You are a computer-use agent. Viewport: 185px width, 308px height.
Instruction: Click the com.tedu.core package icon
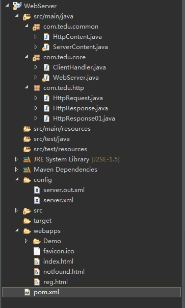(37, 57)
